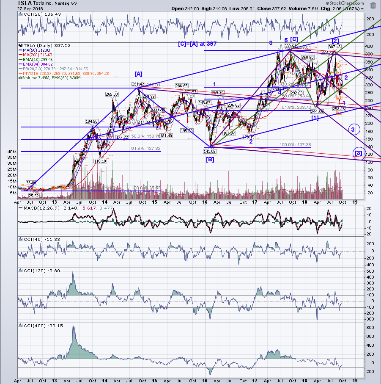
Task: Click the red MA(200) line swatch
Action: click(x=21, y=55)
